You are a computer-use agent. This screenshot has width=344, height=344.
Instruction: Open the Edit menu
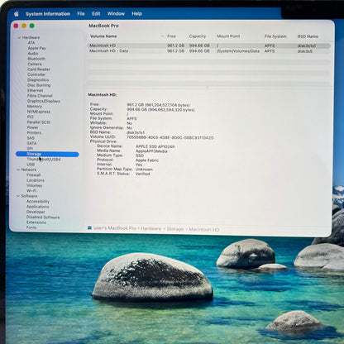pyautogui.click(x=96, y=14)
